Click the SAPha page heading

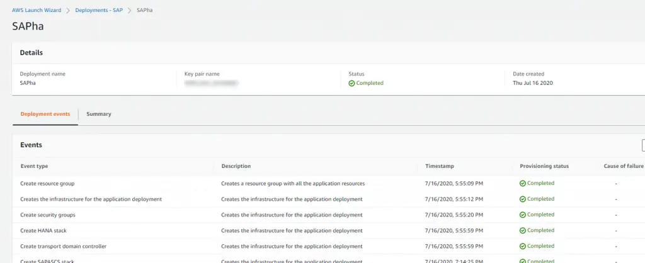click(28, 26)
